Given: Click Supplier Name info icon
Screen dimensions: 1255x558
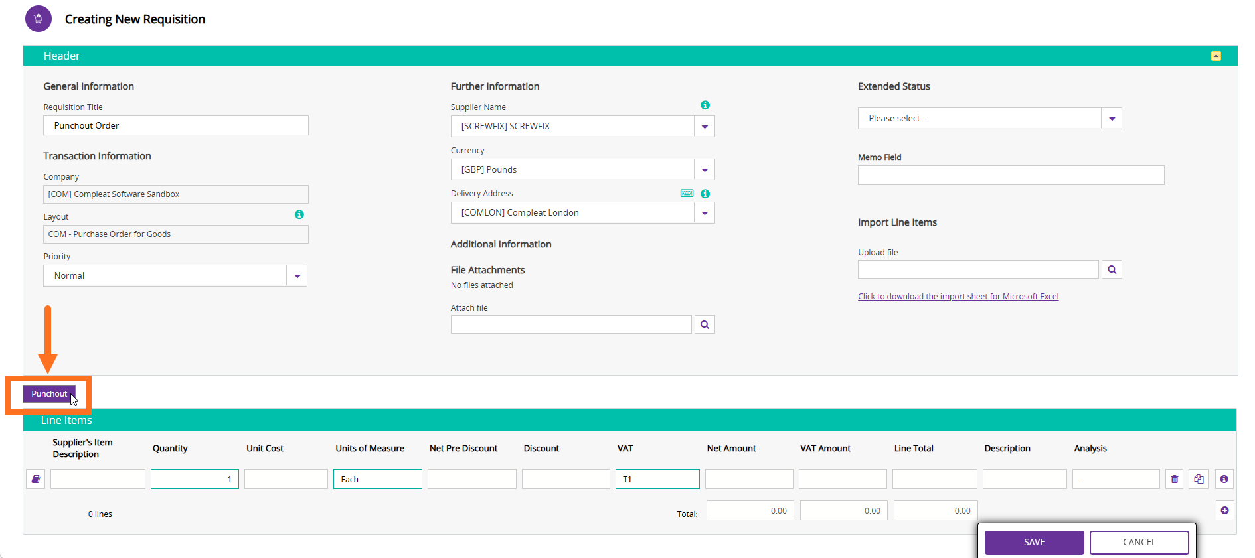Looking at the screenshot, I should (705, 105).
